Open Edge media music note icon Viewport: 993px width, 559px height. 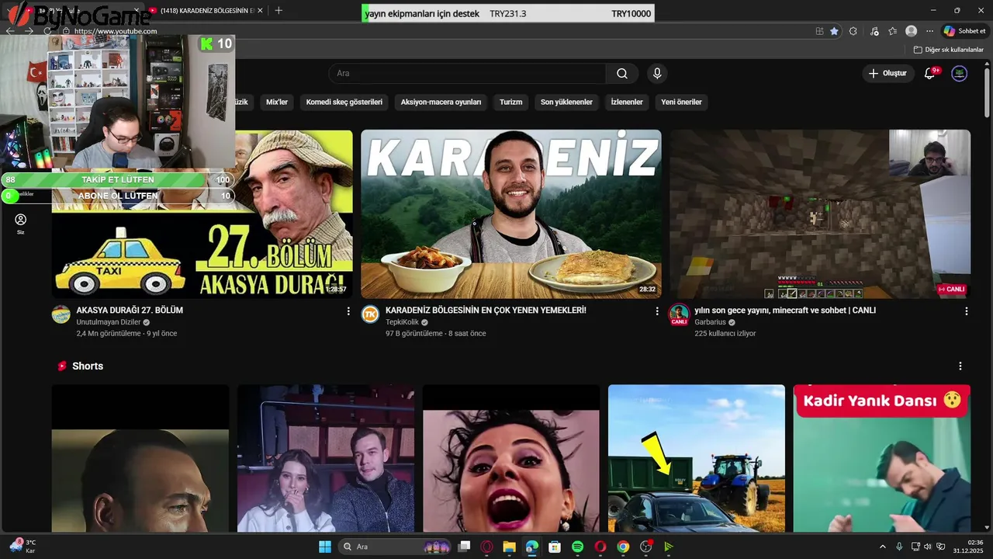874,31
